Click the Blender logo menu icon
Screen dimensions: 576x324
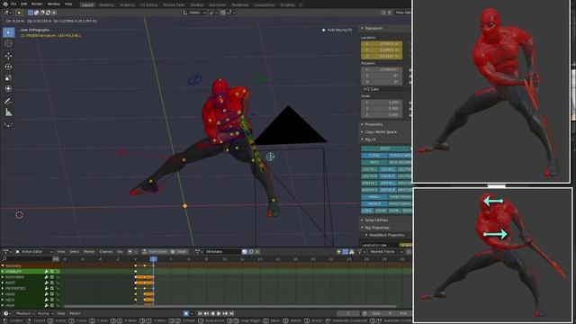pos(4,4)
